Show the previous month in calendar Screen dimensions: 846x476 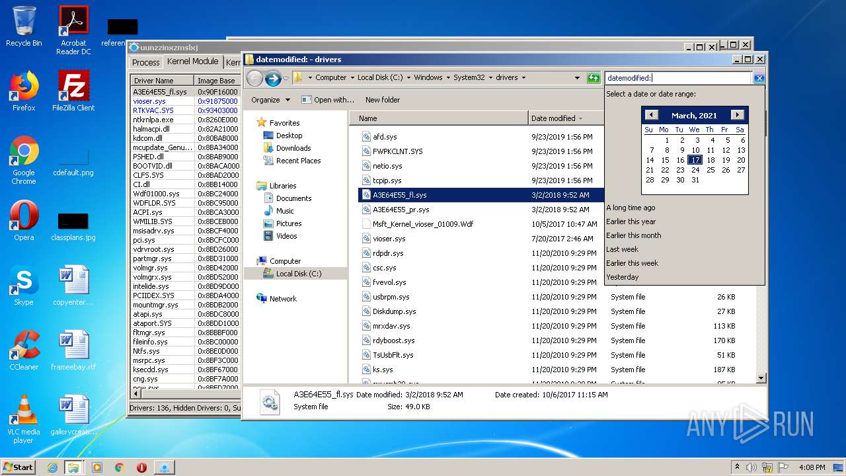tap(651, 115)
